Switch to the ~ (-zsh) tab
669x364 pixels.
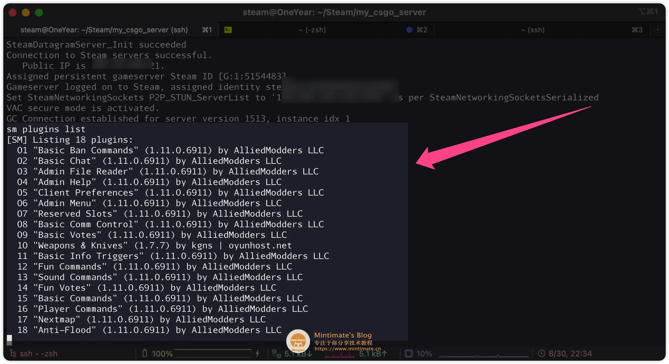click(312, 30)
